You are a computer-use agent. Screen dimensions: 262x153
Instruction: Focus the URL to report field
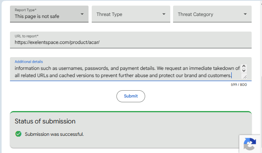tap(131, 40)
